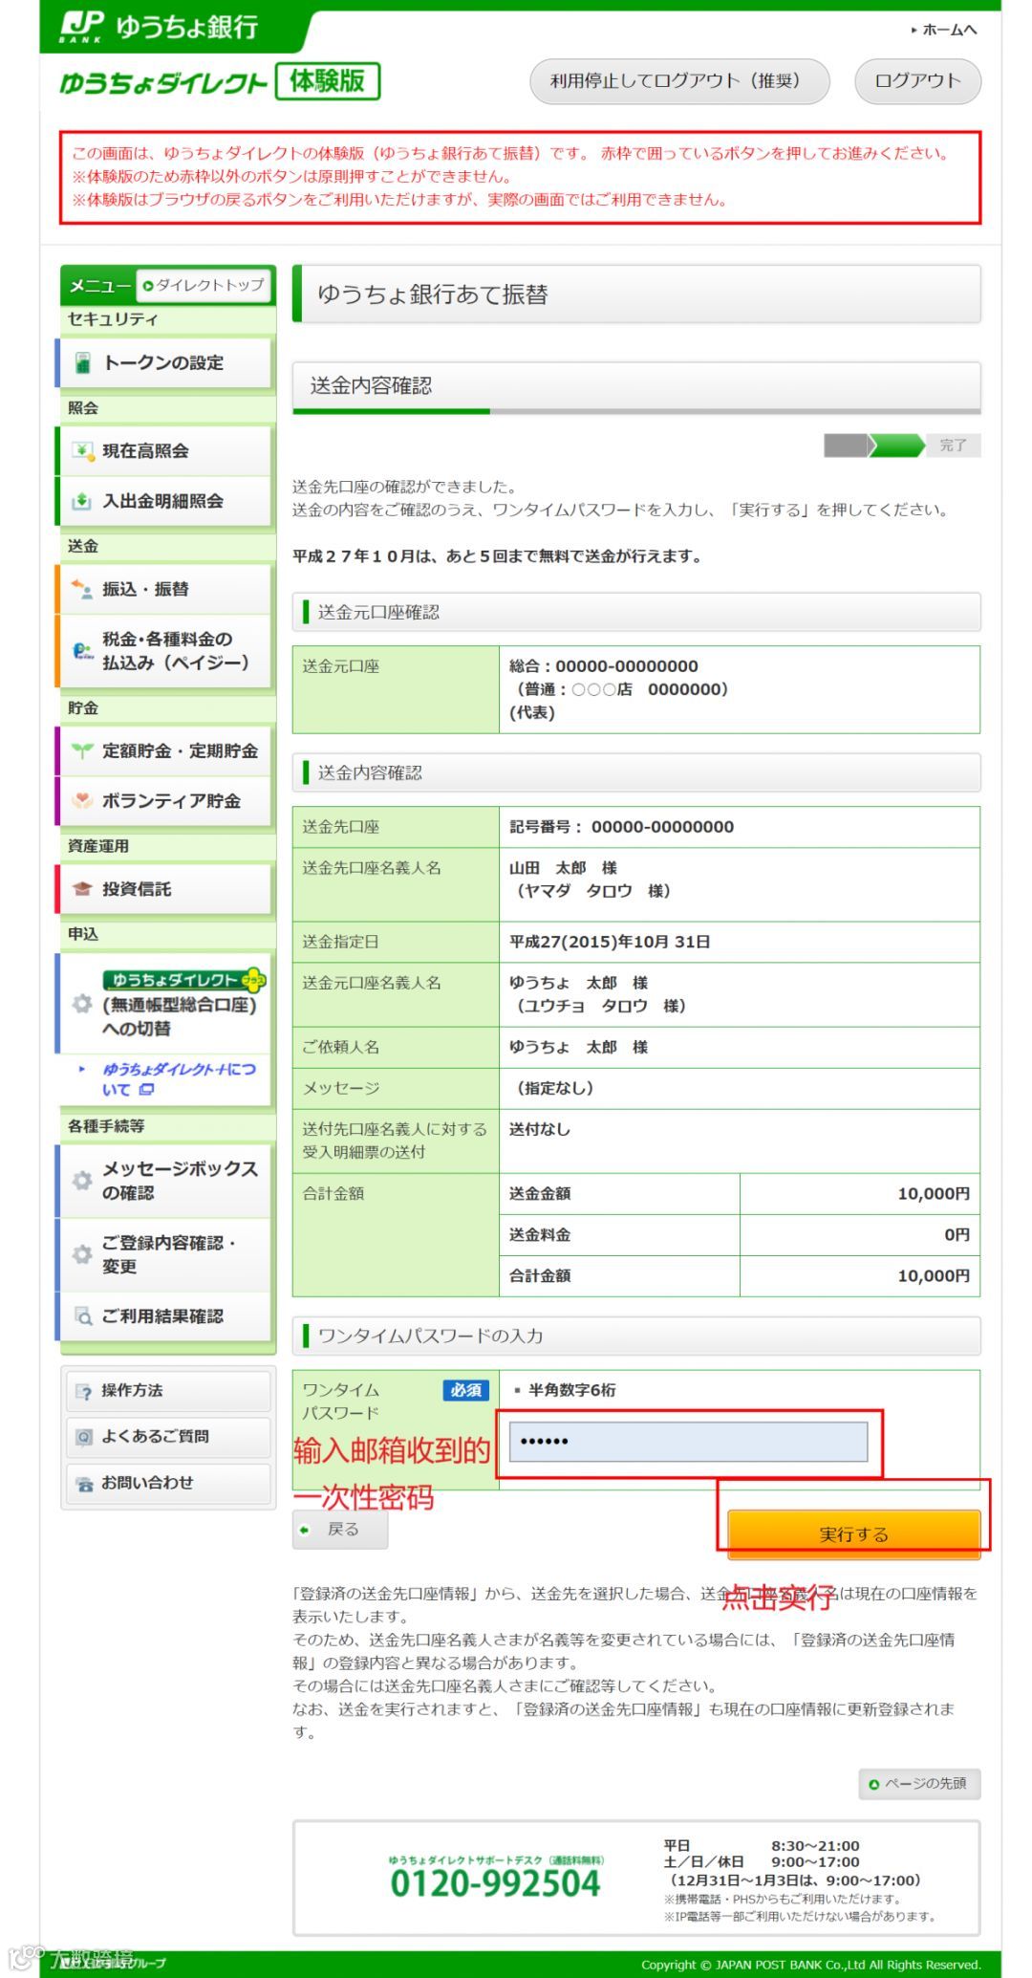Open ボランティア貯金 menu item

tap(164, 800)
